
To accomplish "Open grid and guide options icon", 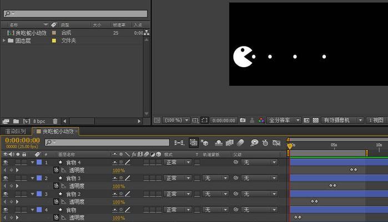I will click(x=195, y=120).
